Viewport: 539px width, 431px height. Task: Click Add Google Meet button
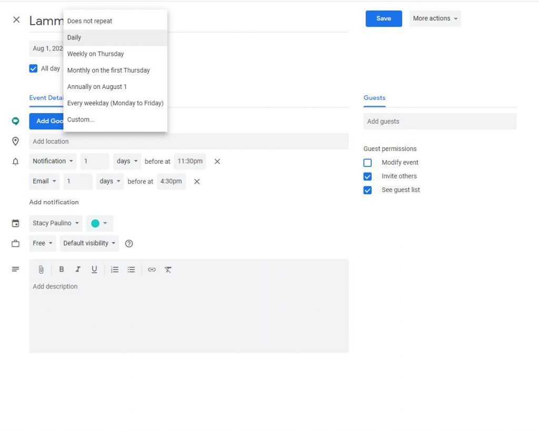(46, 121)
